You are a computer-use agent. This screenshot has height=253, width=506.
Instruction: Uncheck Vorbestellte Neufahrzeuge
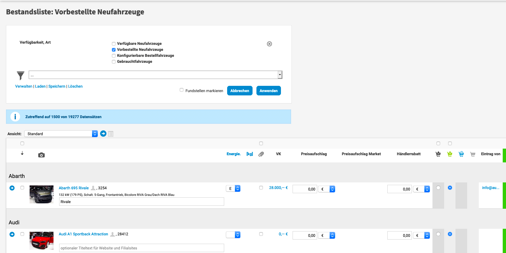tap(114, 50)
